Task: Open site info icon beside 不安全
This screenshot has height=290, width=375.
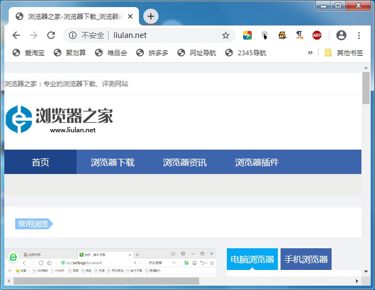Action: pos(73,35)
